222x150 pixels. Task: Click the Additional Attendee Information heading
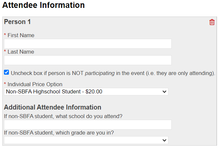[x=53, y=107]
